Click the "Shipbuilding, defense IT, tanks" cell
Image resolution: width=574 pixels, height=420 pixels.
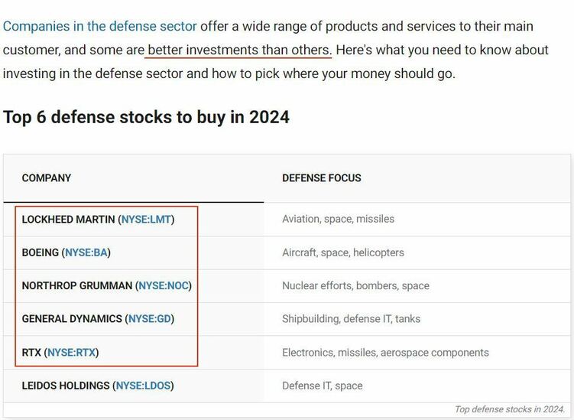tap(351, 318)
